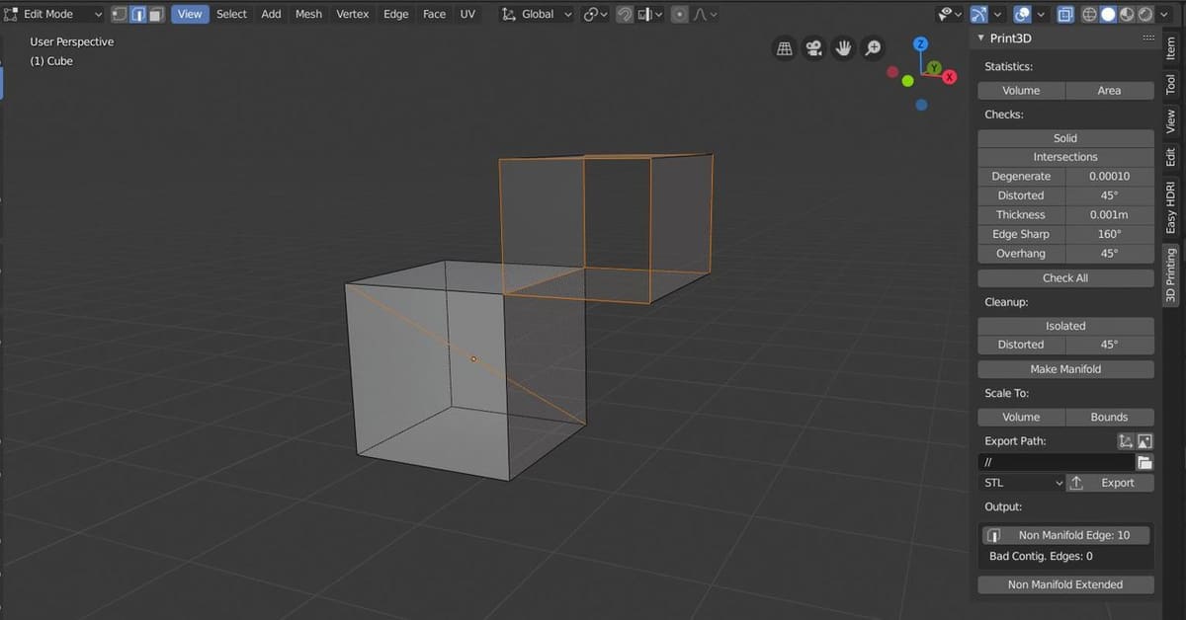
Task: Click the Non Manifold Edge: 10 result
Action: pyautogui.click(x=1066, y=535)
